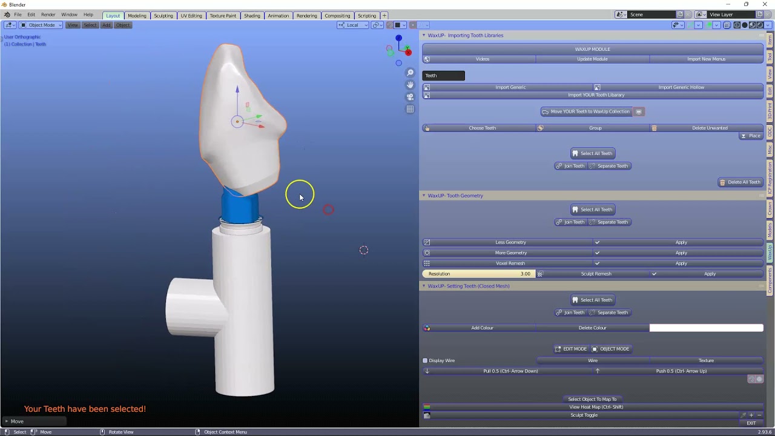Open the Object Mode dropdown
Screen dimensions: 775x436
[41, 25]
